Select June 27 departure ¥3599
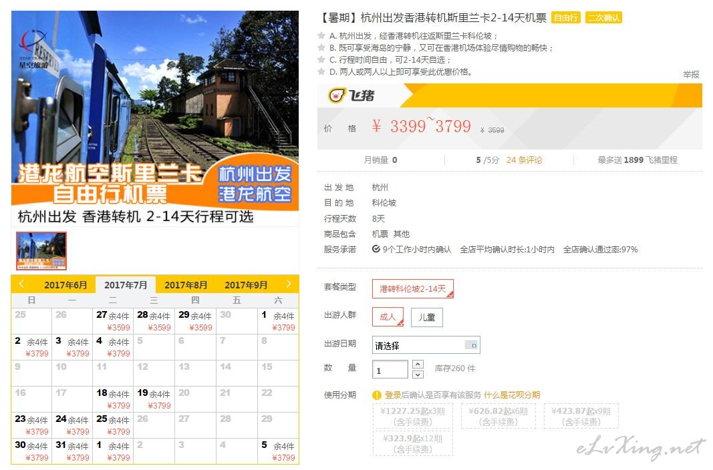The height and width of the screenshot is (470, 713). click(x=113, y=320)
